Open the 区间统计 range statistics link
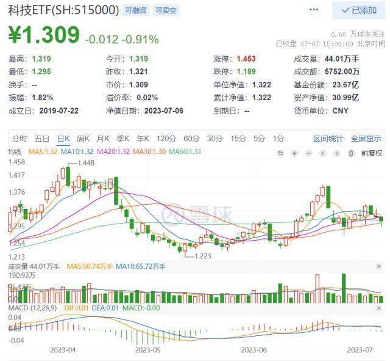This screenshot has width=390, height=361. pos(328,139)
